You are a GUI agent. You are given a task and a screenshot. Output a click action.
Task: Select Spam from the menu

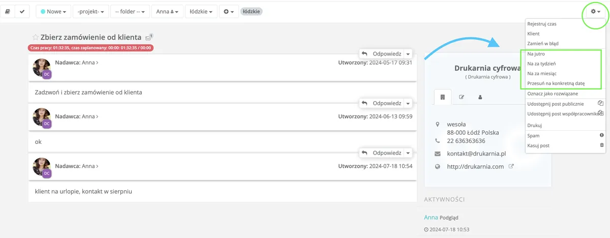[x=533, y=136]
